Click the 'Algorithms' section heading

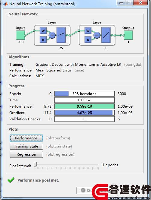pos(19,57)
